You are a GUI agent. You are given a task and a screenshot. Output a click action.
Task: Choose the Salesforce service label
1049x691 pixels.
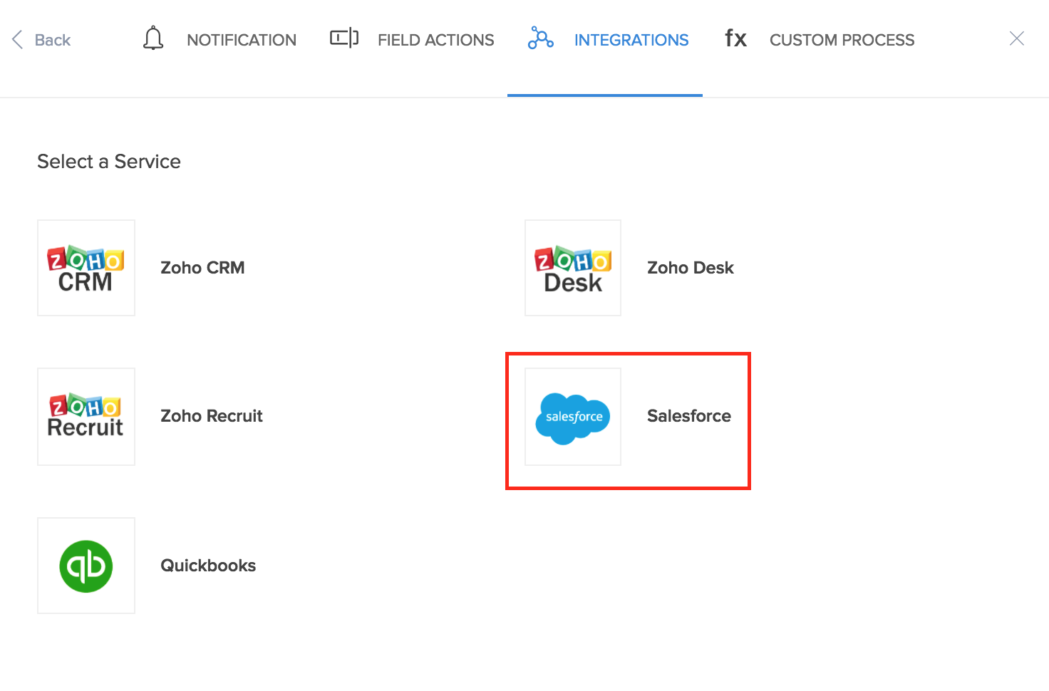(689, 416)
